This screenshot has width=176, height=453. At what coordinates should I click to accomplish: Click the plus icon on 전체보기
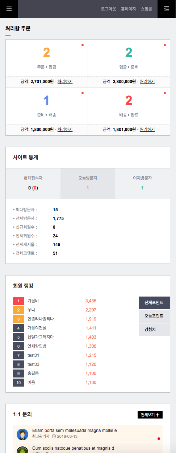coord(158,415)
